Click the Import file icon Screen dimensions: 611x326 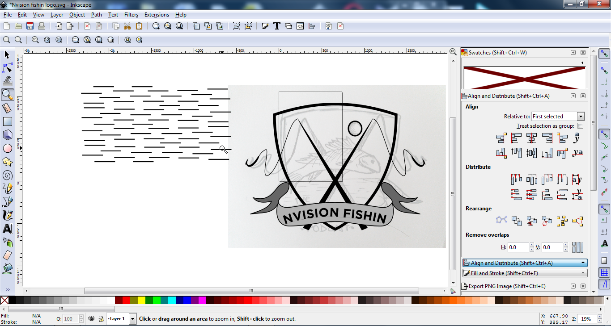point(58,26)
